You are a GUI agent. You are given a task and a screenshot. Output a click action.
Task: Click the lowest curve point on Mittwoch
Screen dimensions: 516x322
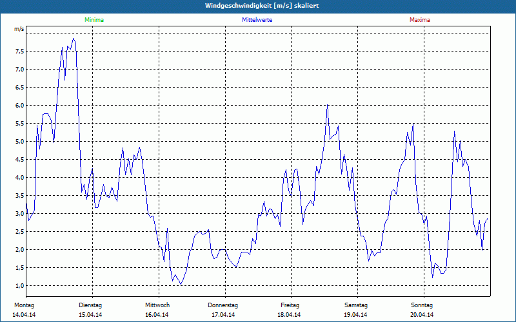181,284
